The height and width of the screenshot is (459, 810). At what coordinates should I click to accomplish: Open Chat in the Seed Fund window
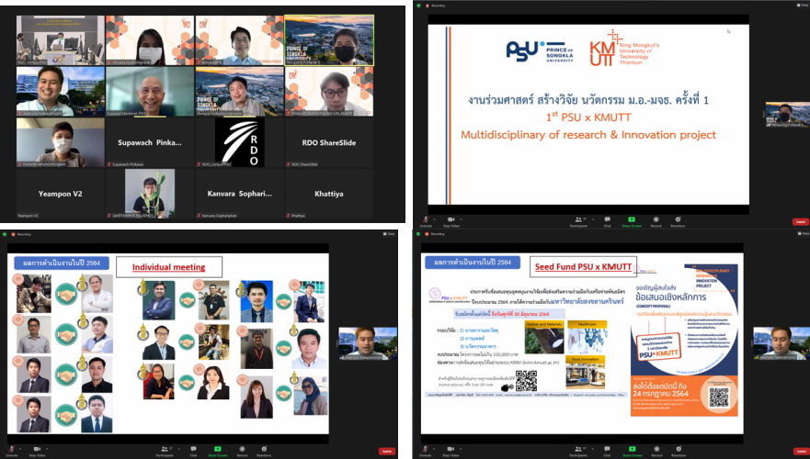[607, 451]
